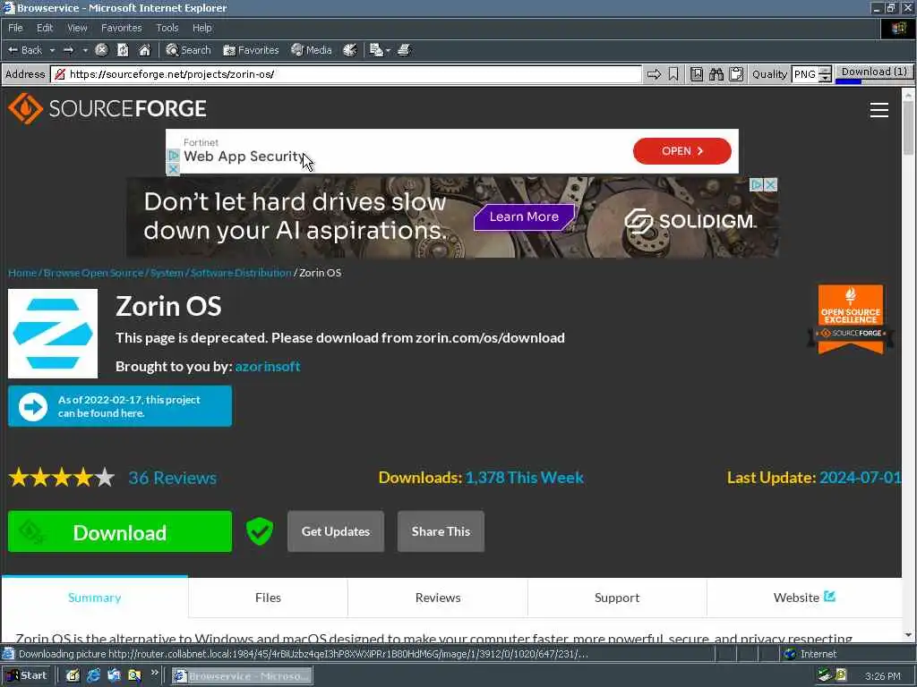Select the Summary tab

95,598
